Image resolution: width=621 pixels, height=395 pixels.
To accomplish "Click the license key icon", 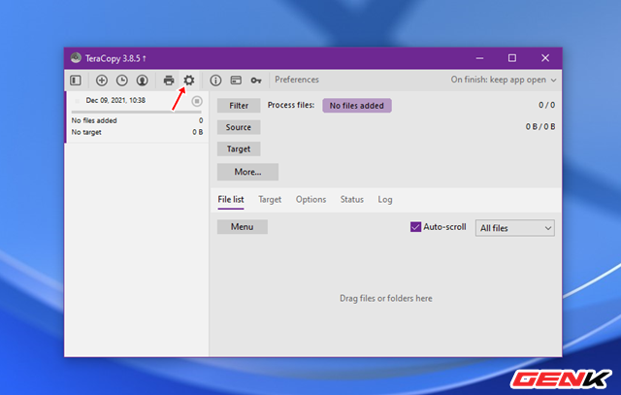I will pyautogui.click(x=256, y=81).
